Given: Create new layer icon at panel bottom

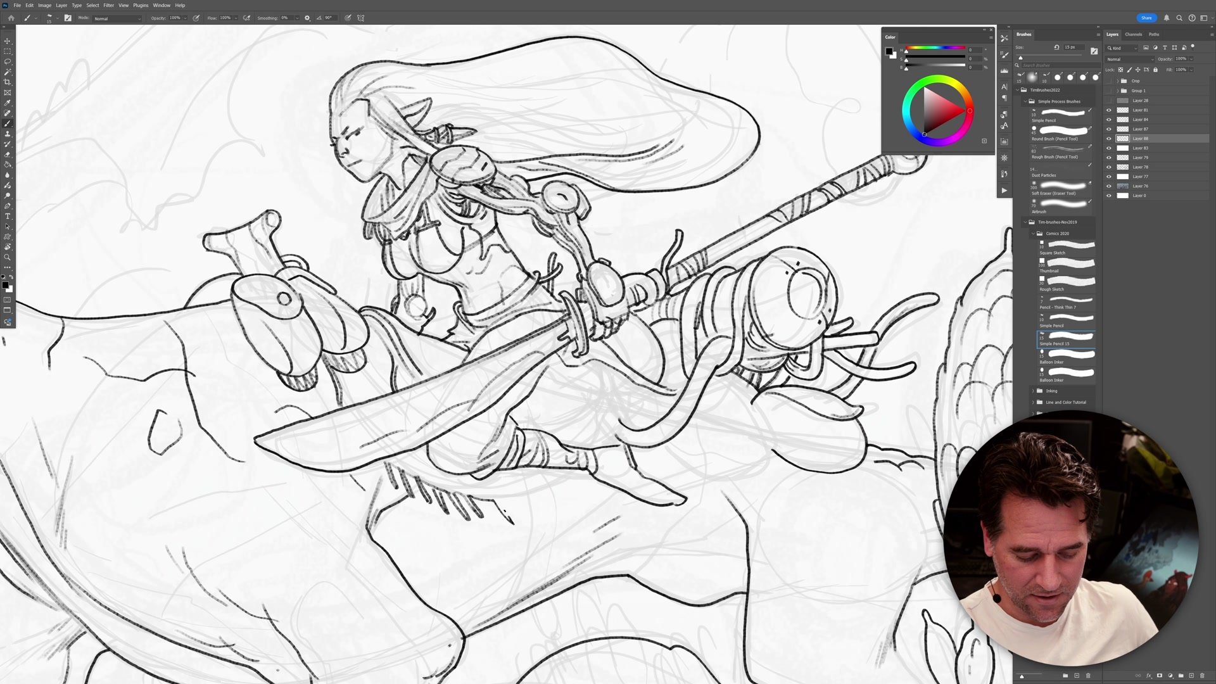Looking at the screenshot, I should coord(1191,676).
